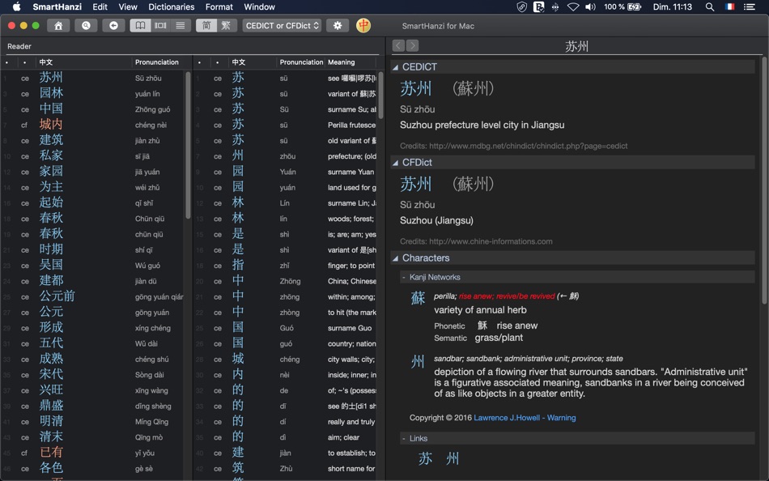Screen dimensions: 769x481
Task: Collapse the Kanji Networks subsection
Action: (404, 277)
